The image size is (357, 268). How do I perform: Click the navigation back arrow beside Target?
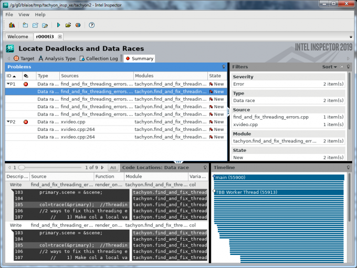click(8, 58)
